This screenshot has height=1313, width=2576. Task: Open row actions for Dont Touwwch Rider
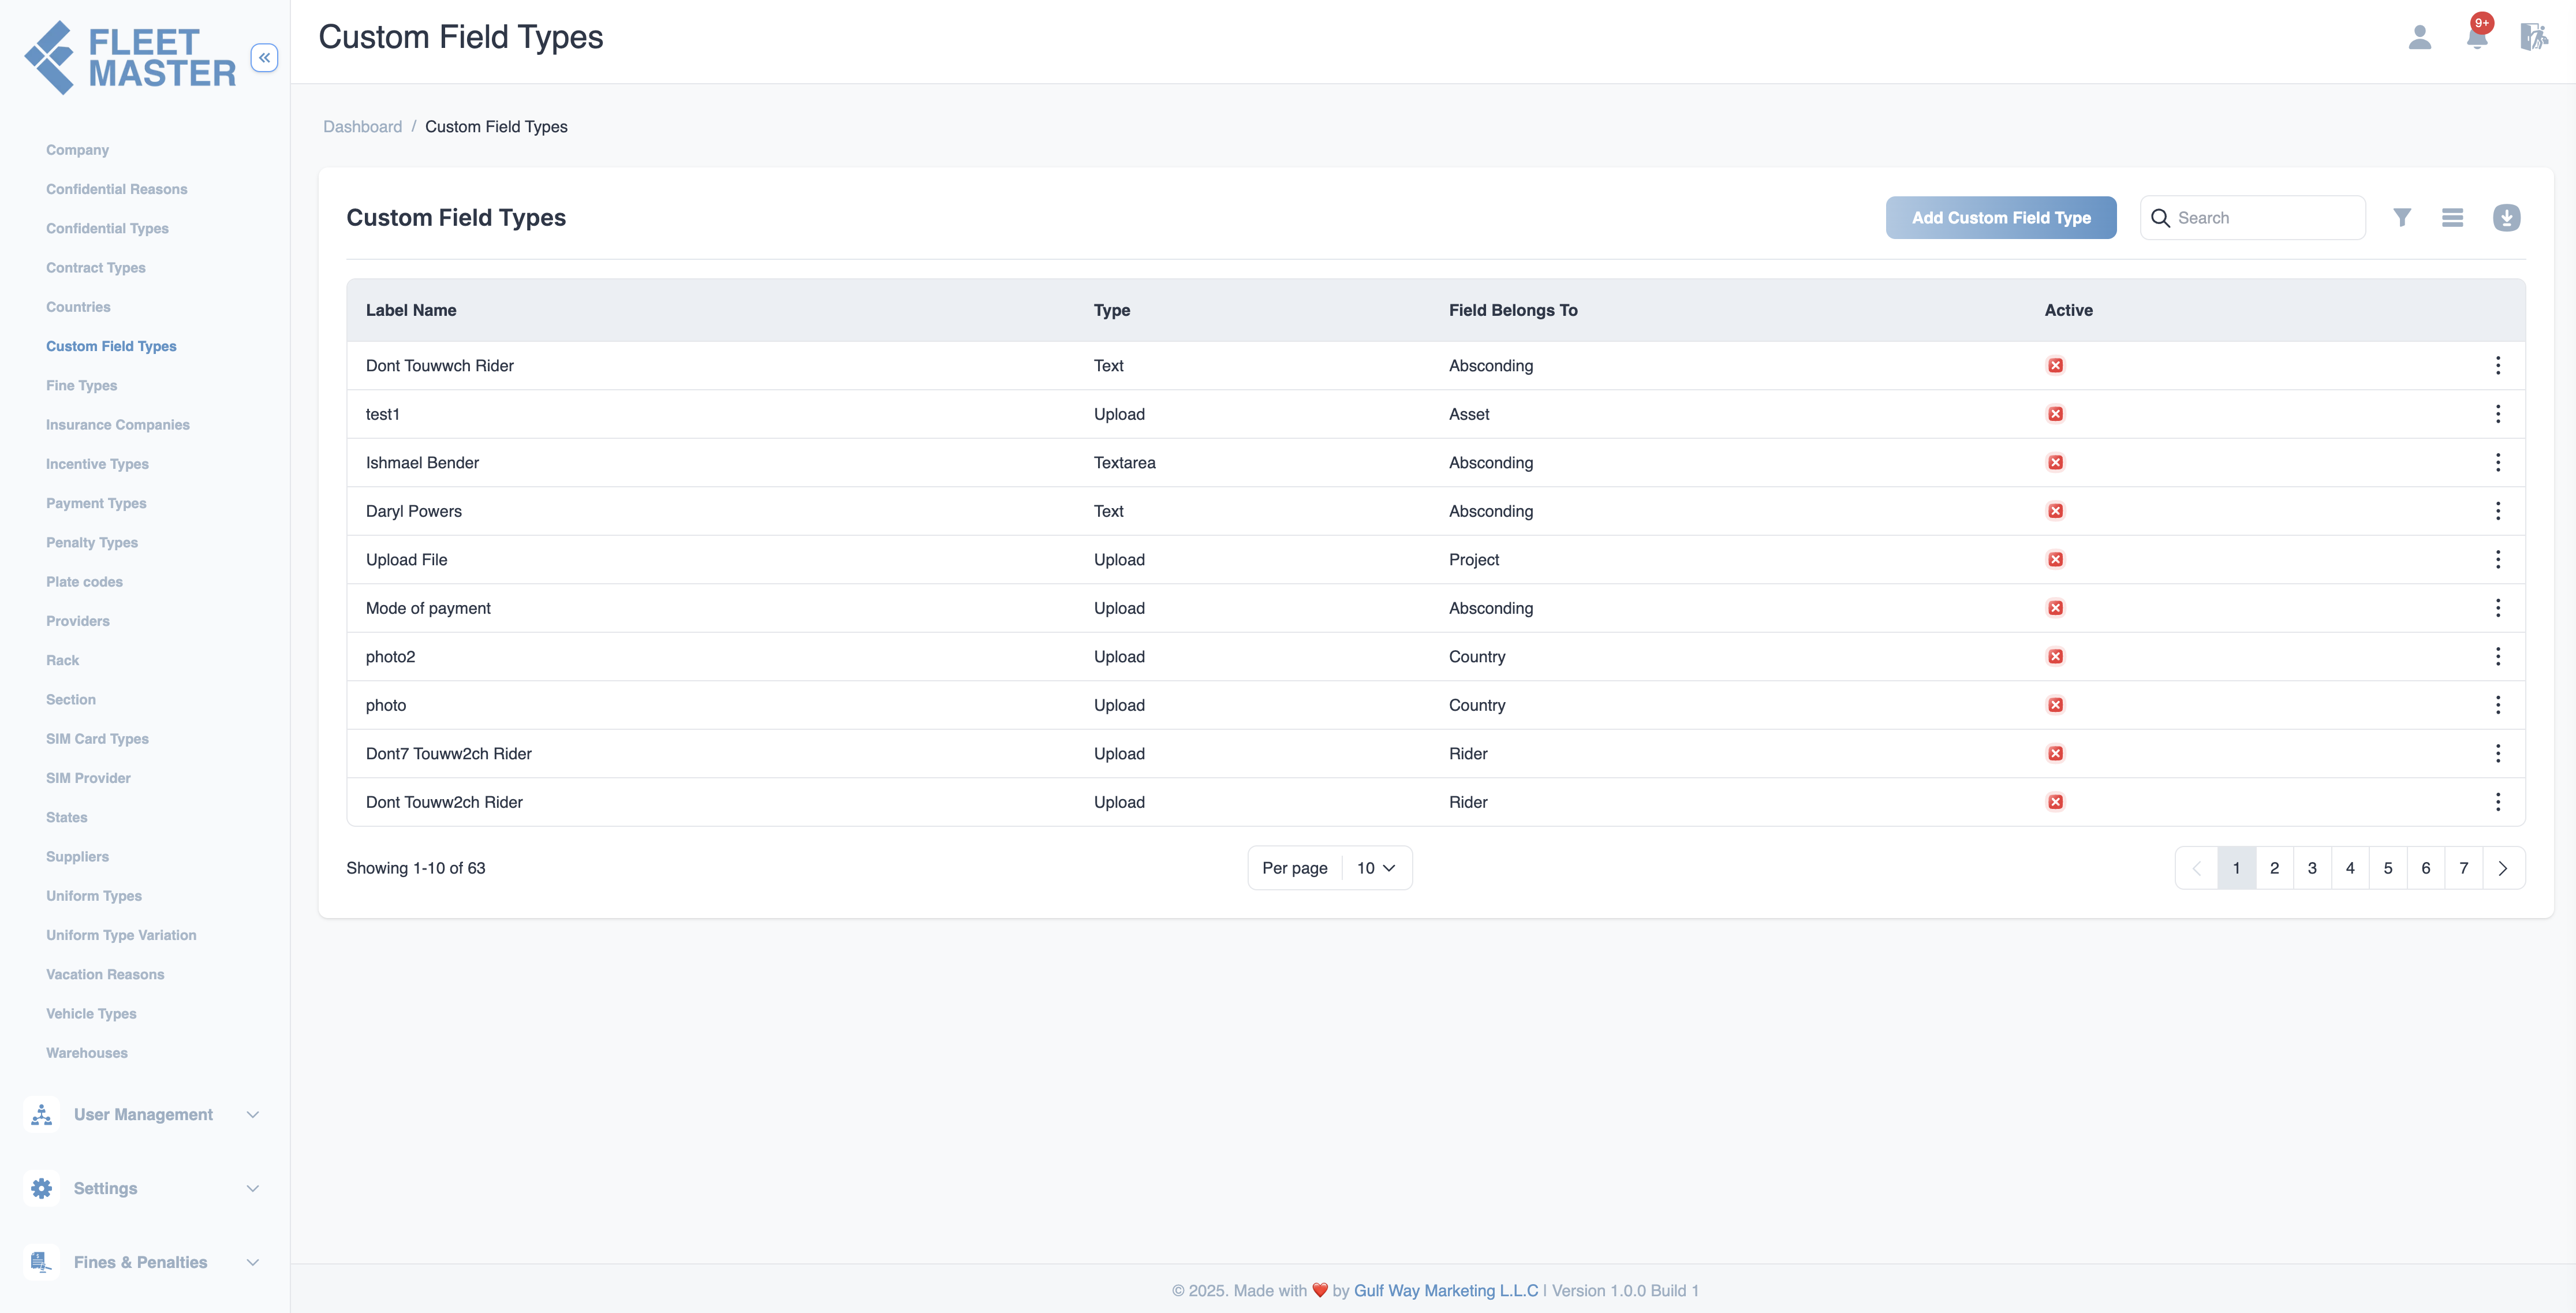click(x=2497, y=366)
